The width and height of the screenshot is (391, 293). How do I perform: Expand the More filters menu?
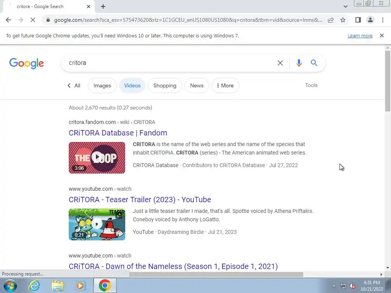(x=225, y=85)
